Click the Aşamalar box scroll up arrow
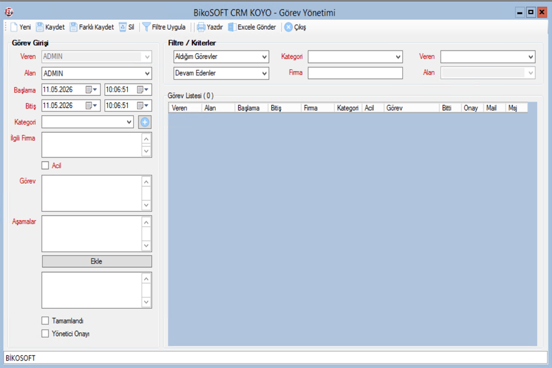This screenshot has width=552, height=368. [x=147, y=222]
